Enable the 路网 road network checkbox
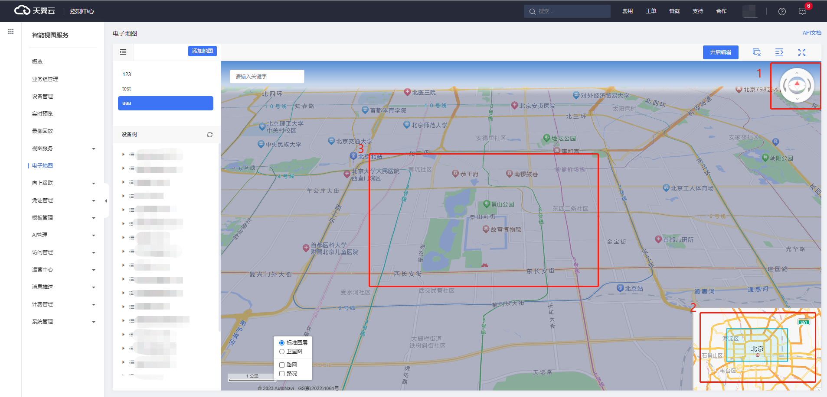 pos(282,365)
